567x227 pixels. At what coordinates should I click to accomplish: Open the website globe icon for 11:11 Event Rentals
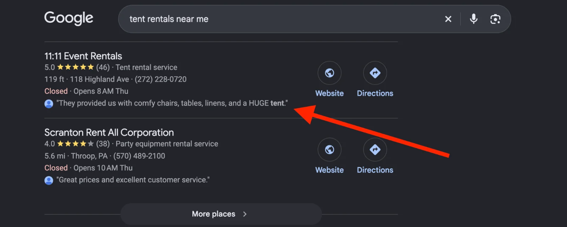click(330, 73)
